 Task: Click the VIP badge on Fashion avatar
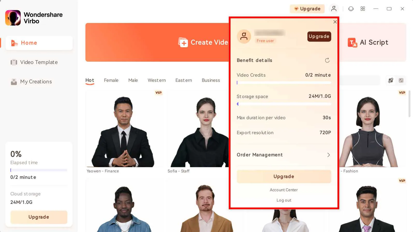coord(402,93)
